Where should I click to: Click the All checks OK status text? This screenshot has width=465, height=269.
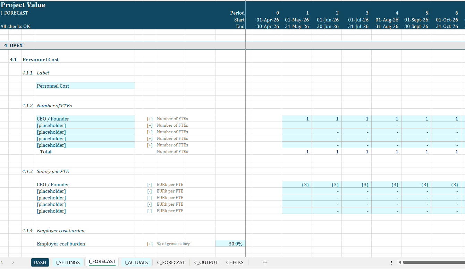point(15,26)
